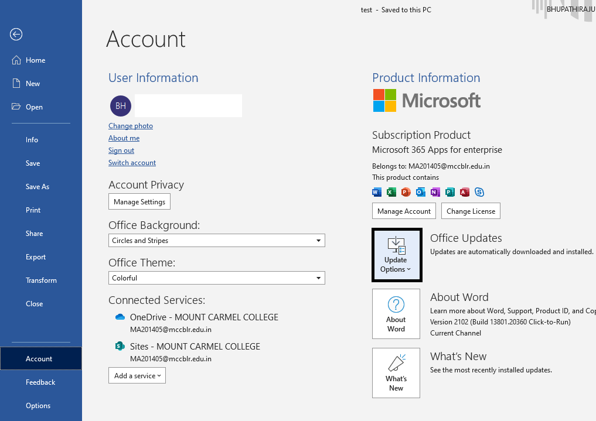Open the Add a service dropdown

tap(137, 375)
